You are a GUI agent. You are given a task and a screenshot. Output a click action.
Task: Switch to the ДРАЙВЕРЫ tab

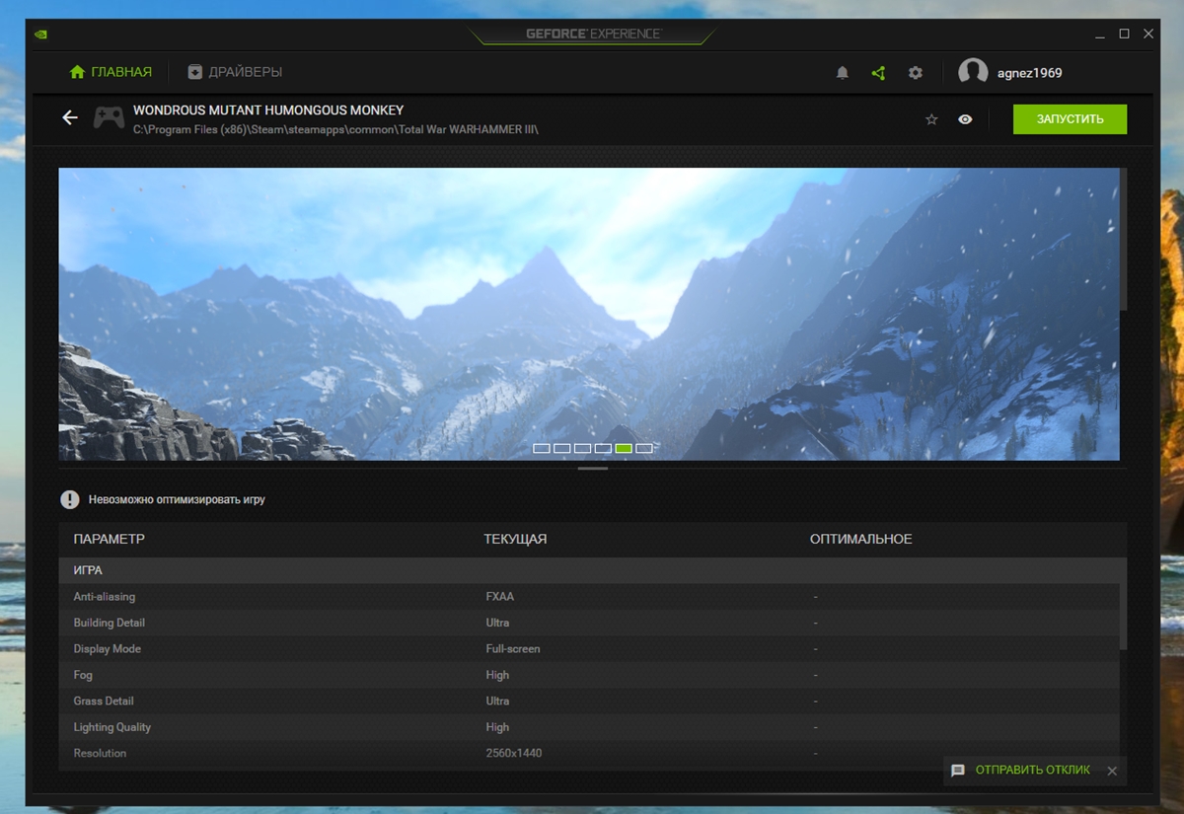point(235,72)
